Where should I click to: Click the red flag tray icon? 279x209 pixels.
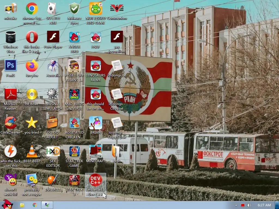coord(243,205)
